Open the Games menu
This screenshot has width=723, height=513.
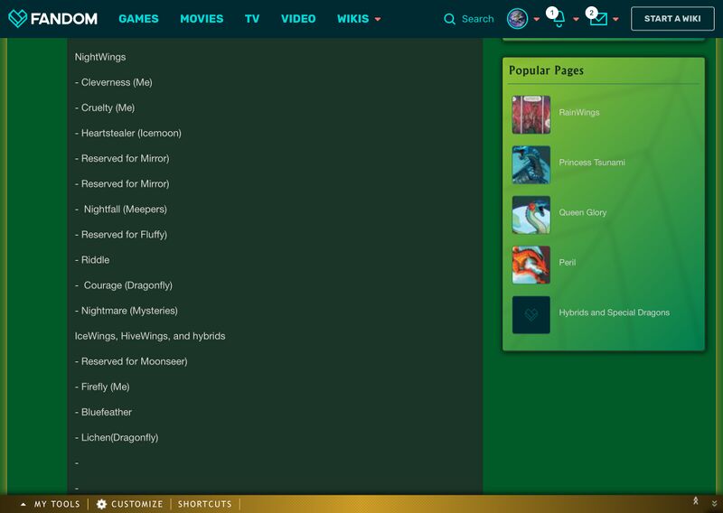[x=138, y=19]
